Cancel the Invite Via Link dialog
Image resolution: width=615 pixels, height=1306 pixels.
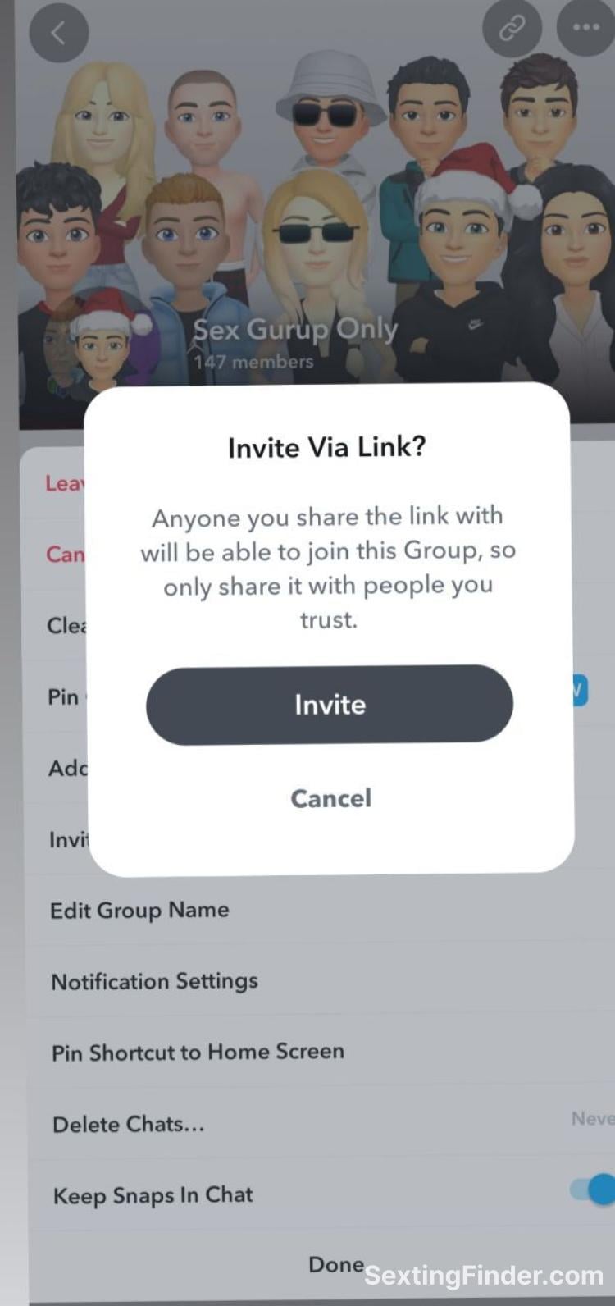point(331,798)
